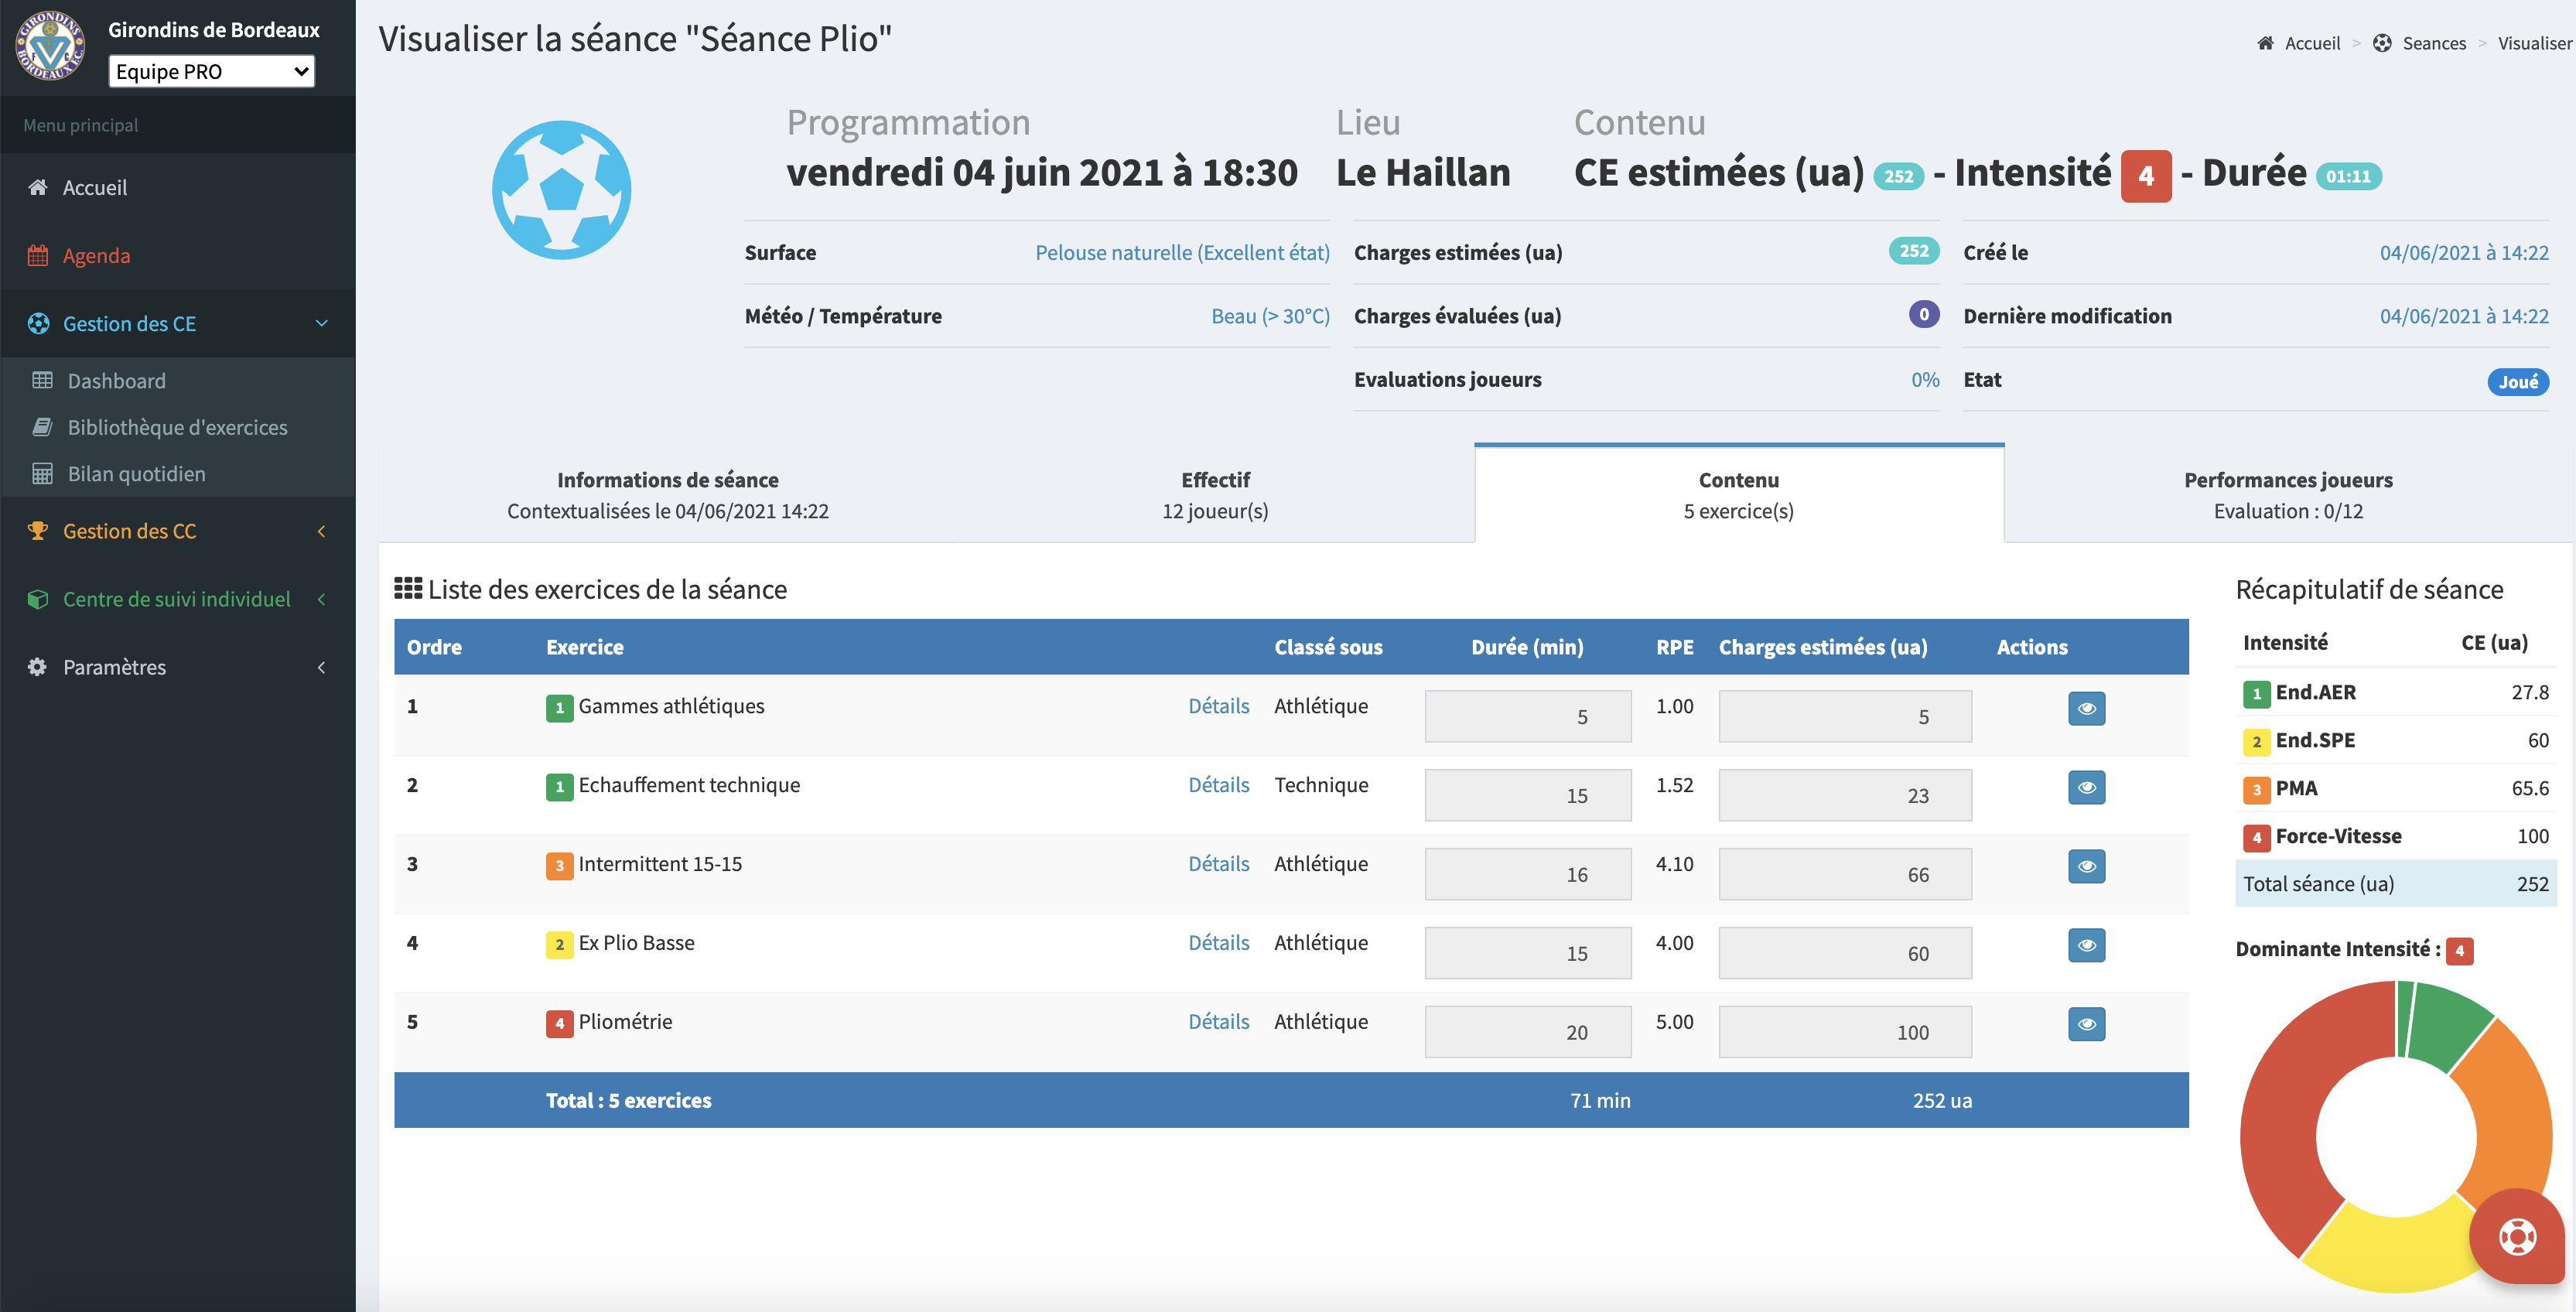
Task: Click the large soccer ball session icon
Action: coord(561,190)
